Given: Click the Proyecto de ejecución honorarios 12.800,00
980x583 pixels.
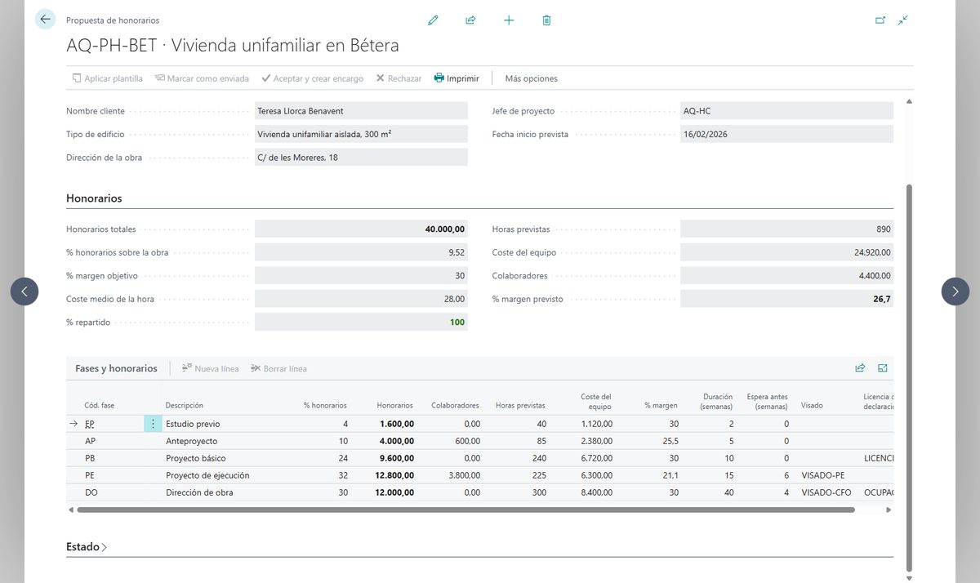Looking at the screenshot, I should tap(395, 475).
